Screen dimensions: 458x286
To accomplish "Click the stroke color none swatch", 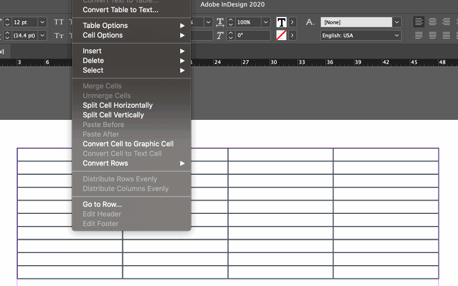I will [x=281, y=36].
